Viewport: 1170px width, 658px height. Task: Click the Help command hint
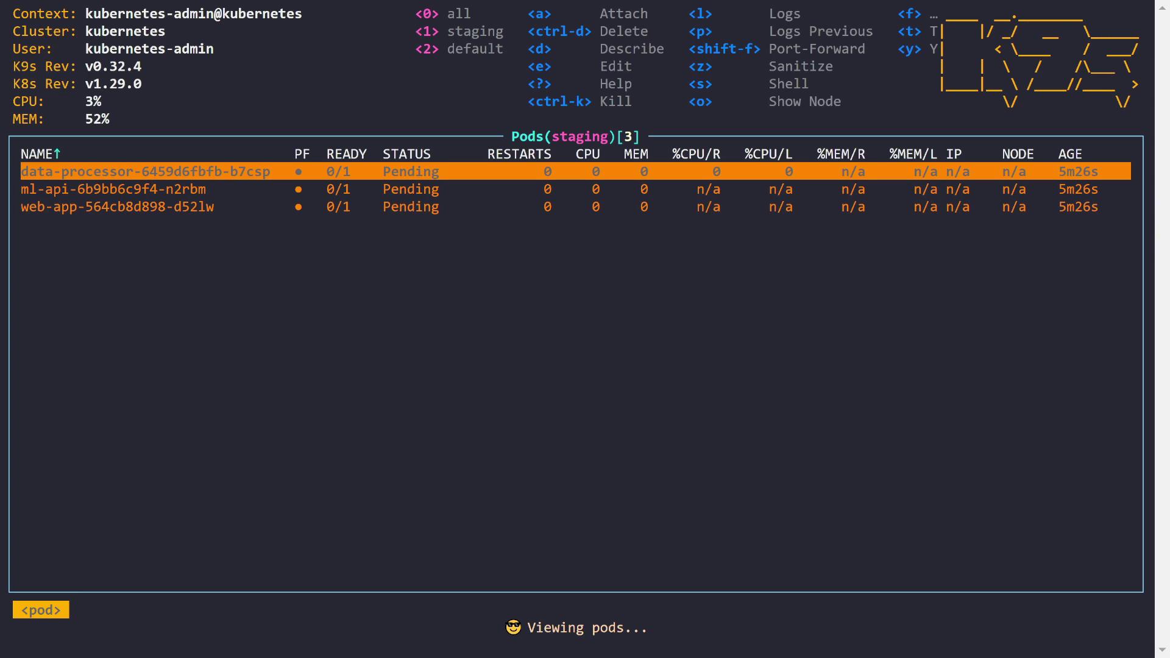point(615,84)
